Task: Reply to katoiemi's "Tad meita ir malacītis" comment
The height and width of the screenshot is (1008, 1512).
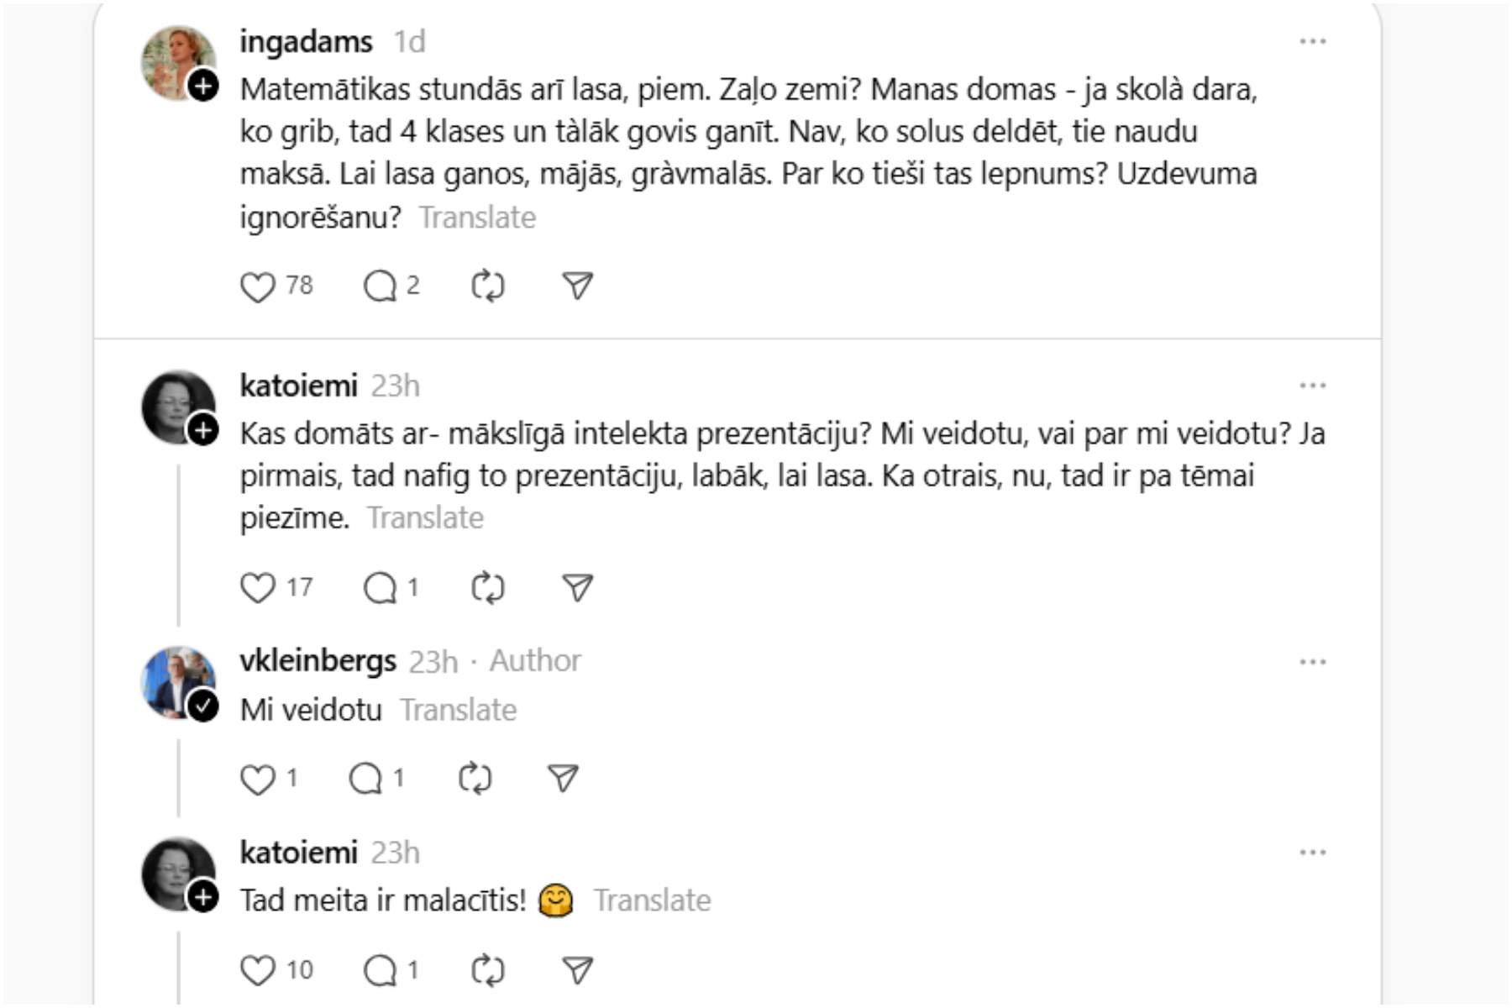Action: click(x=380, y=971)
